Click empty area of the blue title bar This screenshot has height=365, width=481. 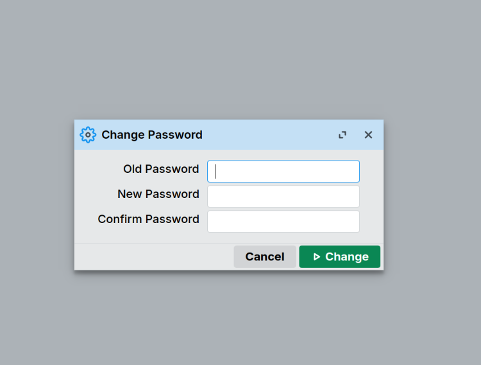tap(269, 135)
